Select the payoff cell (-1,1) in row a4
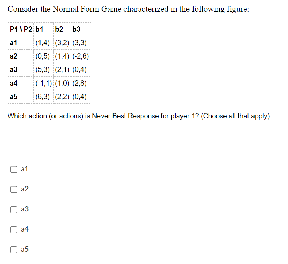Screen dimensions: 288x264 [43, 83]
